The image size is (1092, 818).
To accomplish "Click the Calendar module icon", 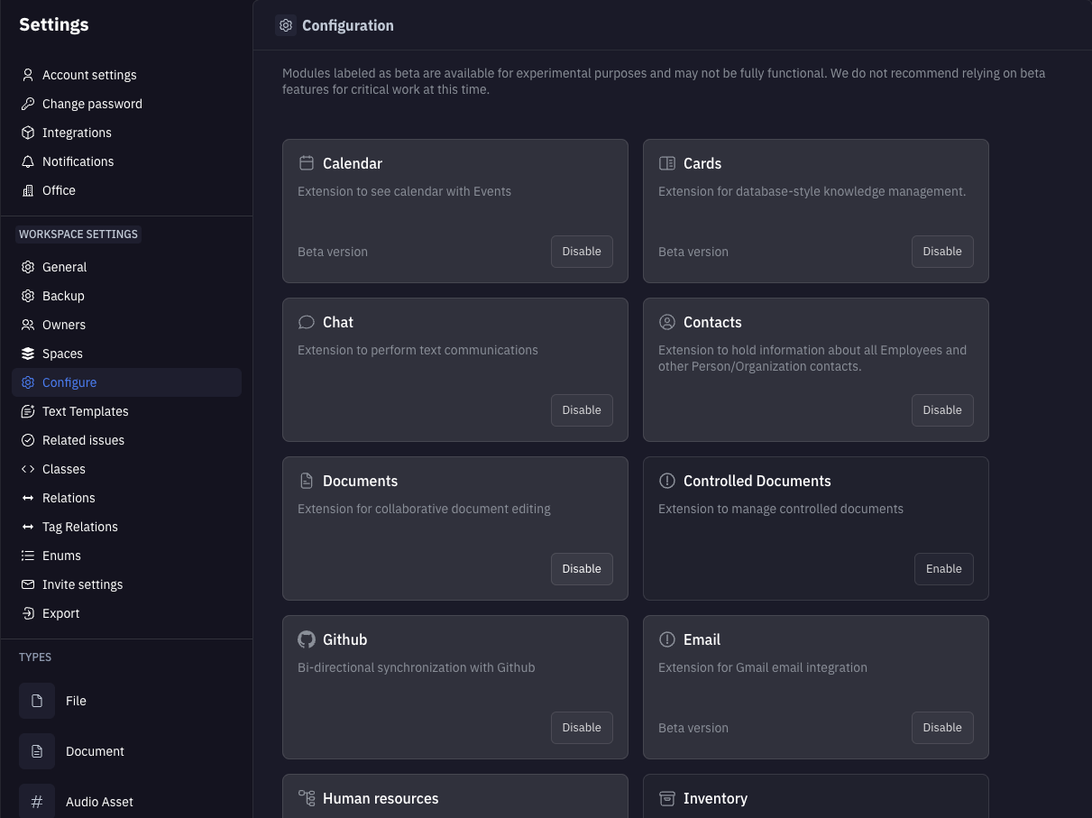I will tap(306, 163).
